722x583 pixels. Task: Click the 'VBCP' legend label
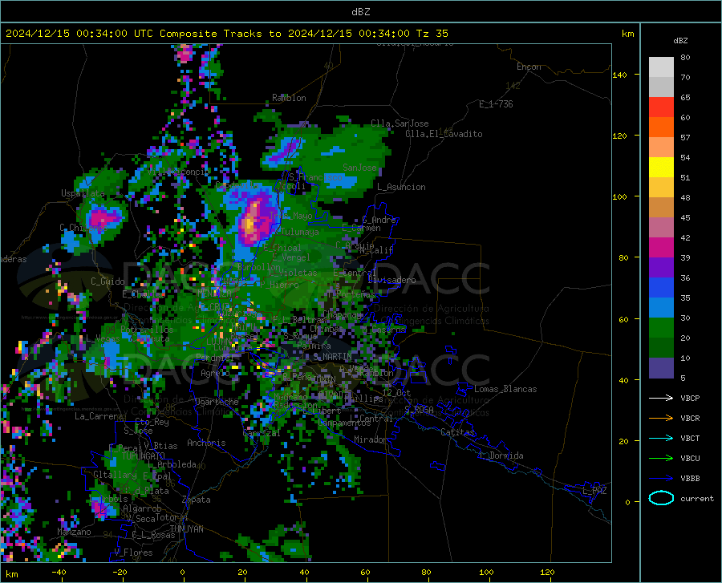click(x=690, y=398)
